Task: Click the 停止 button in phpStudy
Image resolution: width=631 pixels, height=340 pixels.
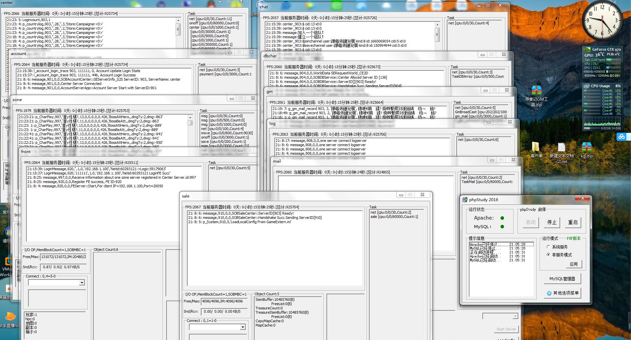Action: point(552,222)
